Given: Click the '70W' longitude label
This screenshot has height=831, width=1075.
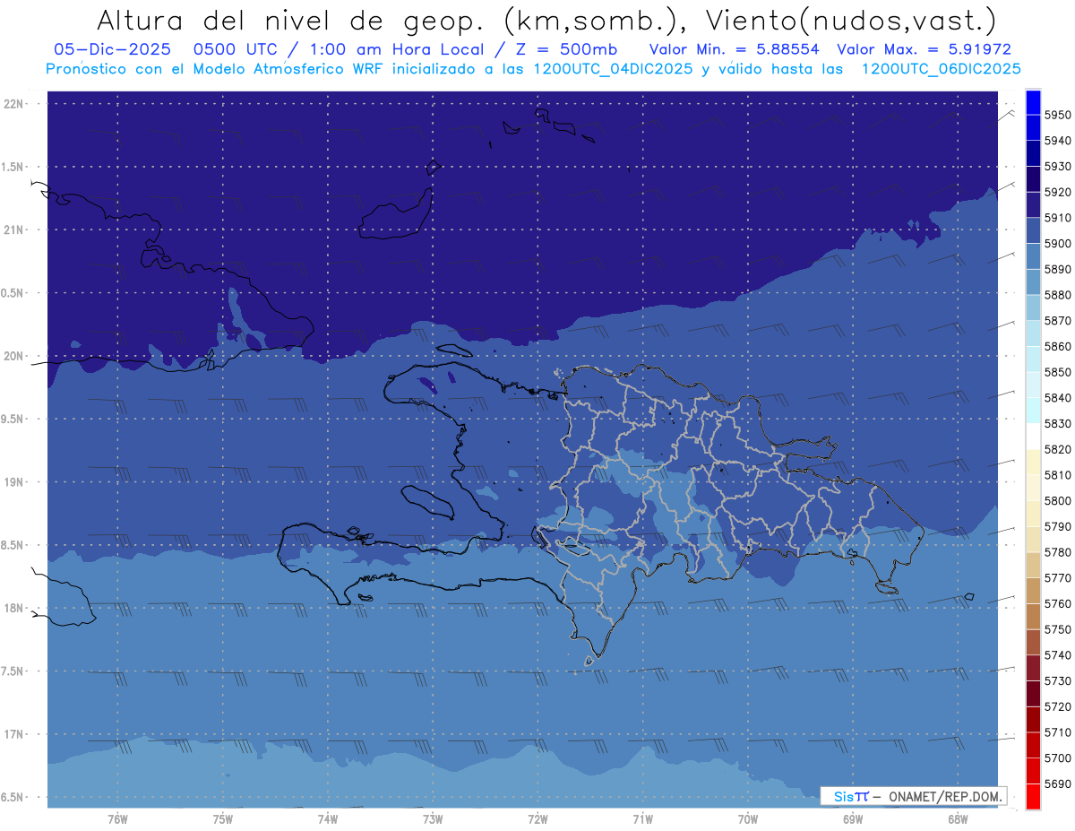Looking at the screenshot, I should 748,819.
